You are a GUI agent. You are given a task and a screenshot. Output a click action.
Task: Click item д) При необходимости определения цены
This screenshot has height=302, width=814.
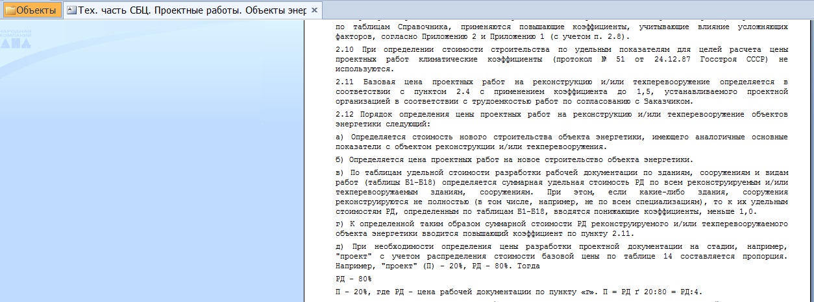point(561,257)
